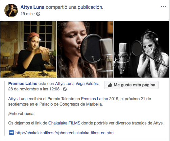Click 'Attys Luna' mention in the post text
The width and height of the screenshot is (170, 141).
pos(18,99)
